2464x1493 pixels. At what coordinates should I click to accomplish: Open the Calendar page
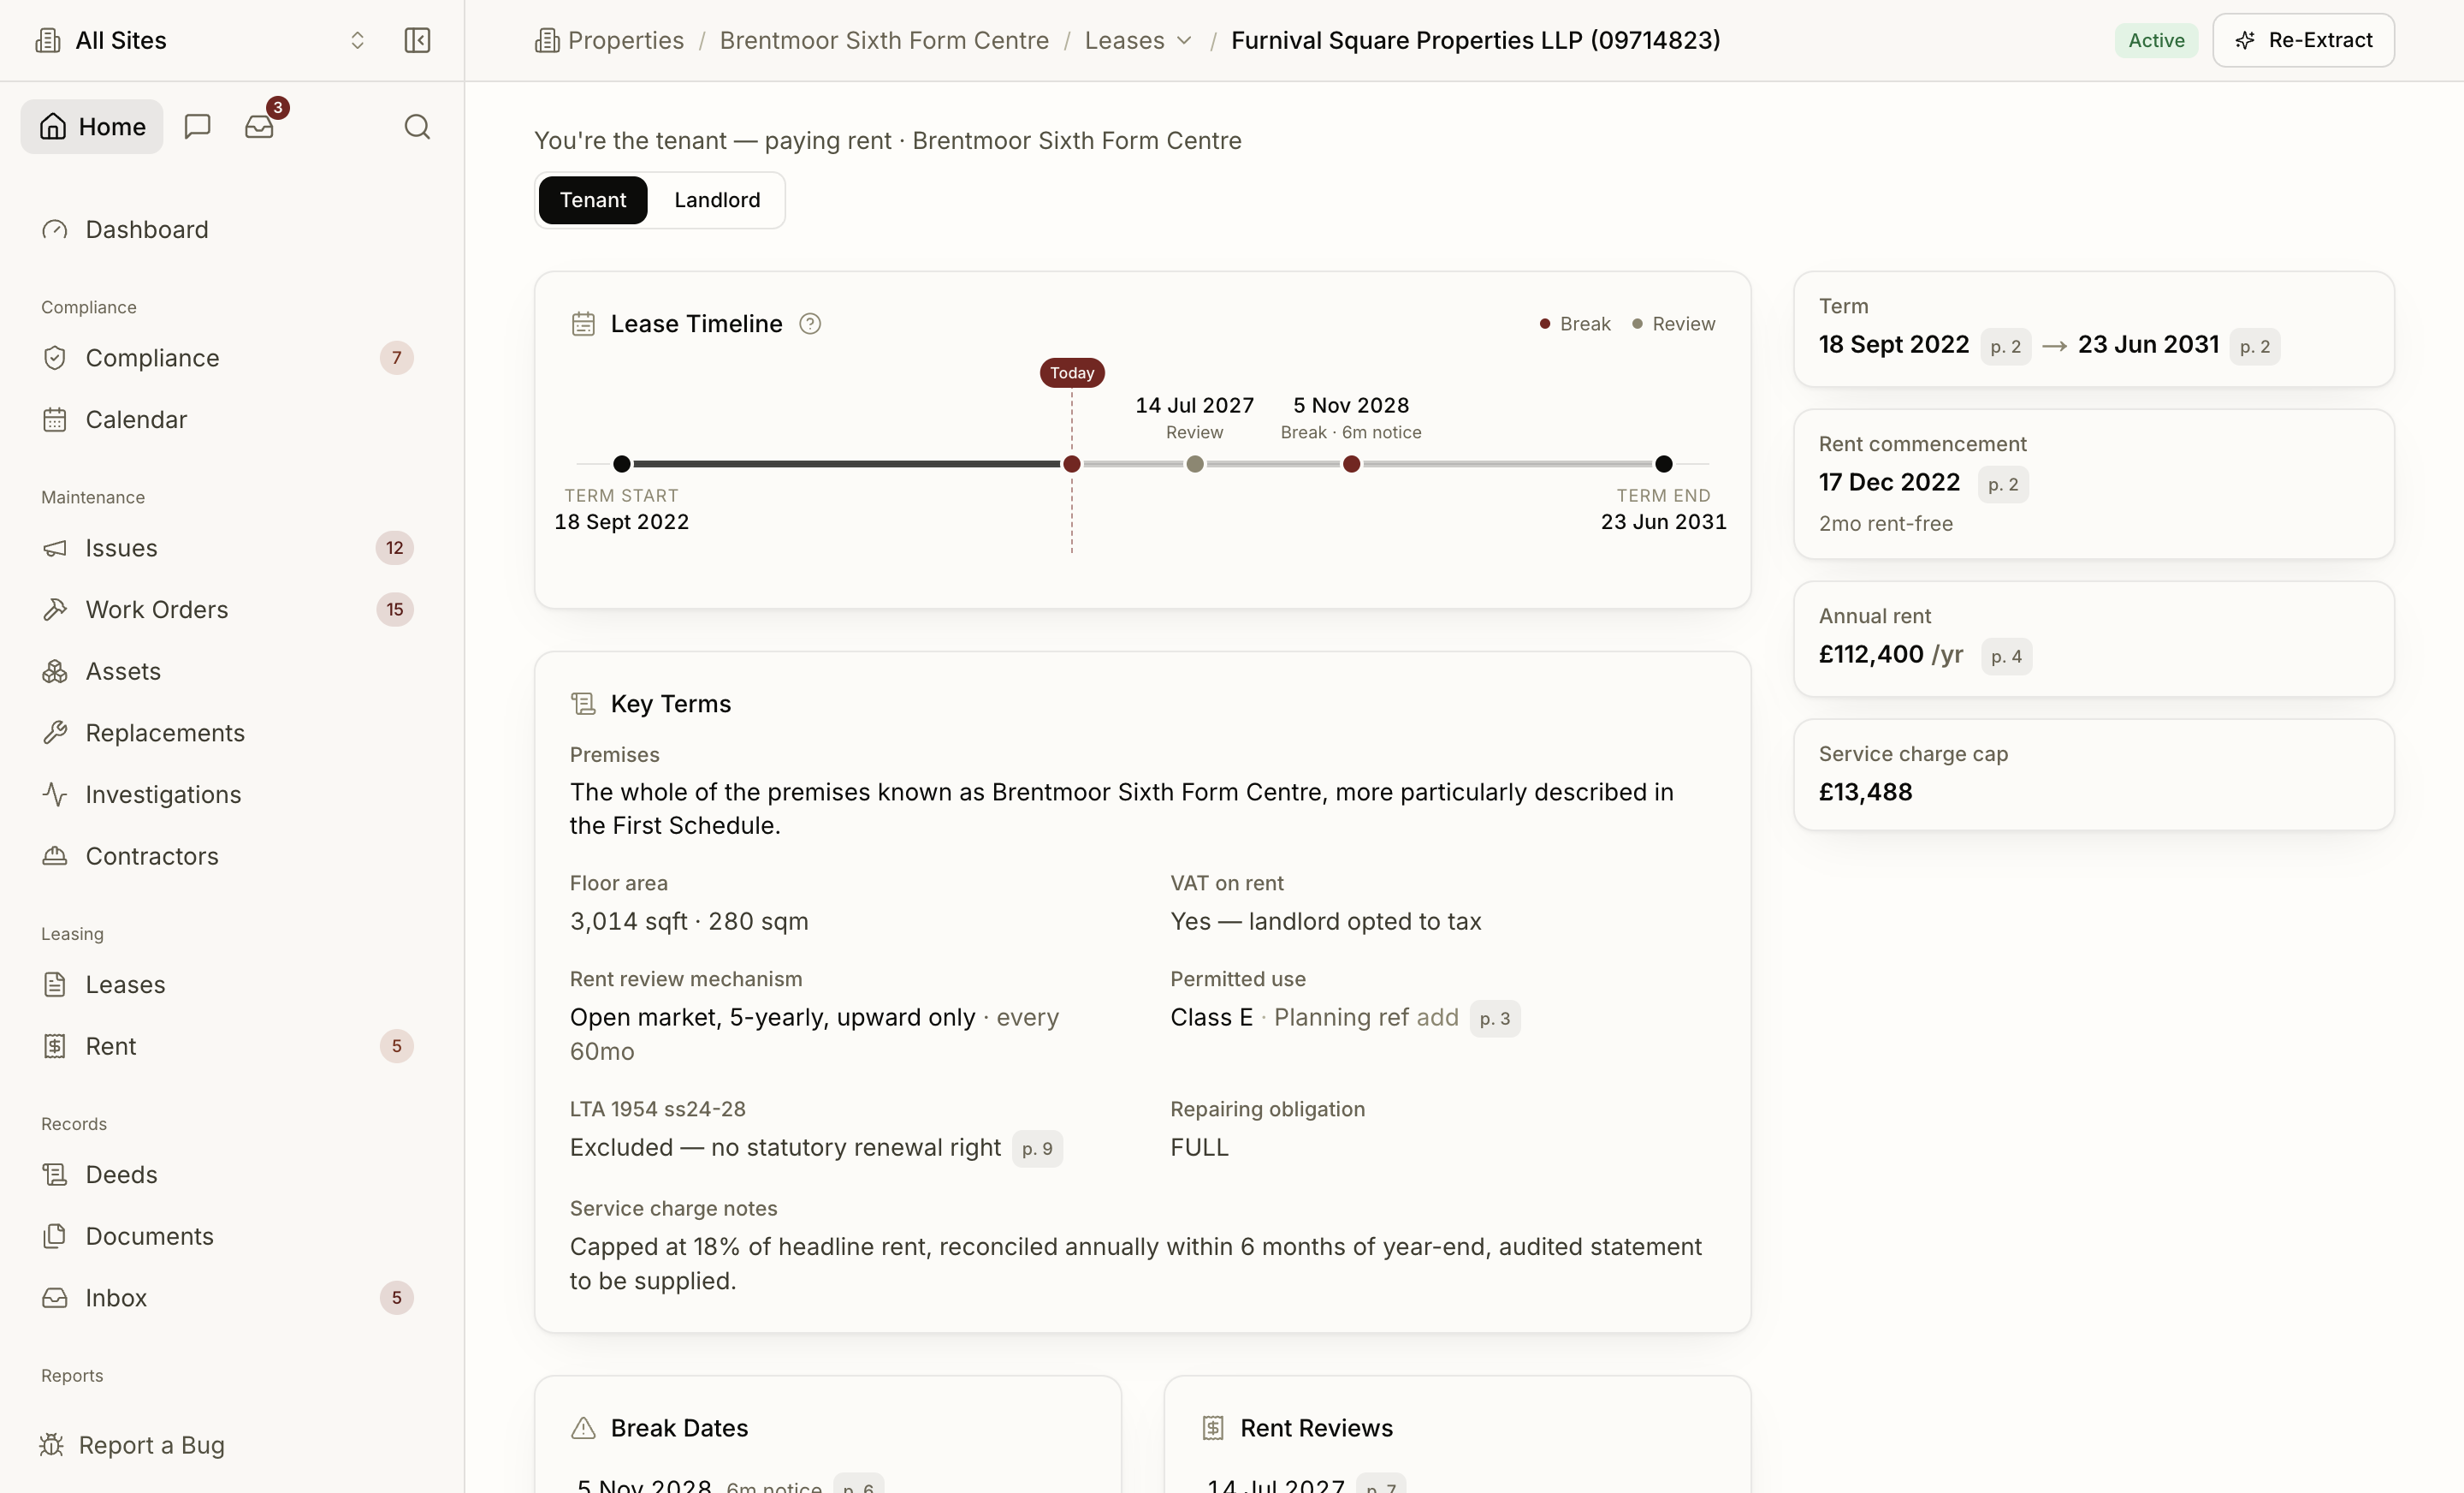136,419
